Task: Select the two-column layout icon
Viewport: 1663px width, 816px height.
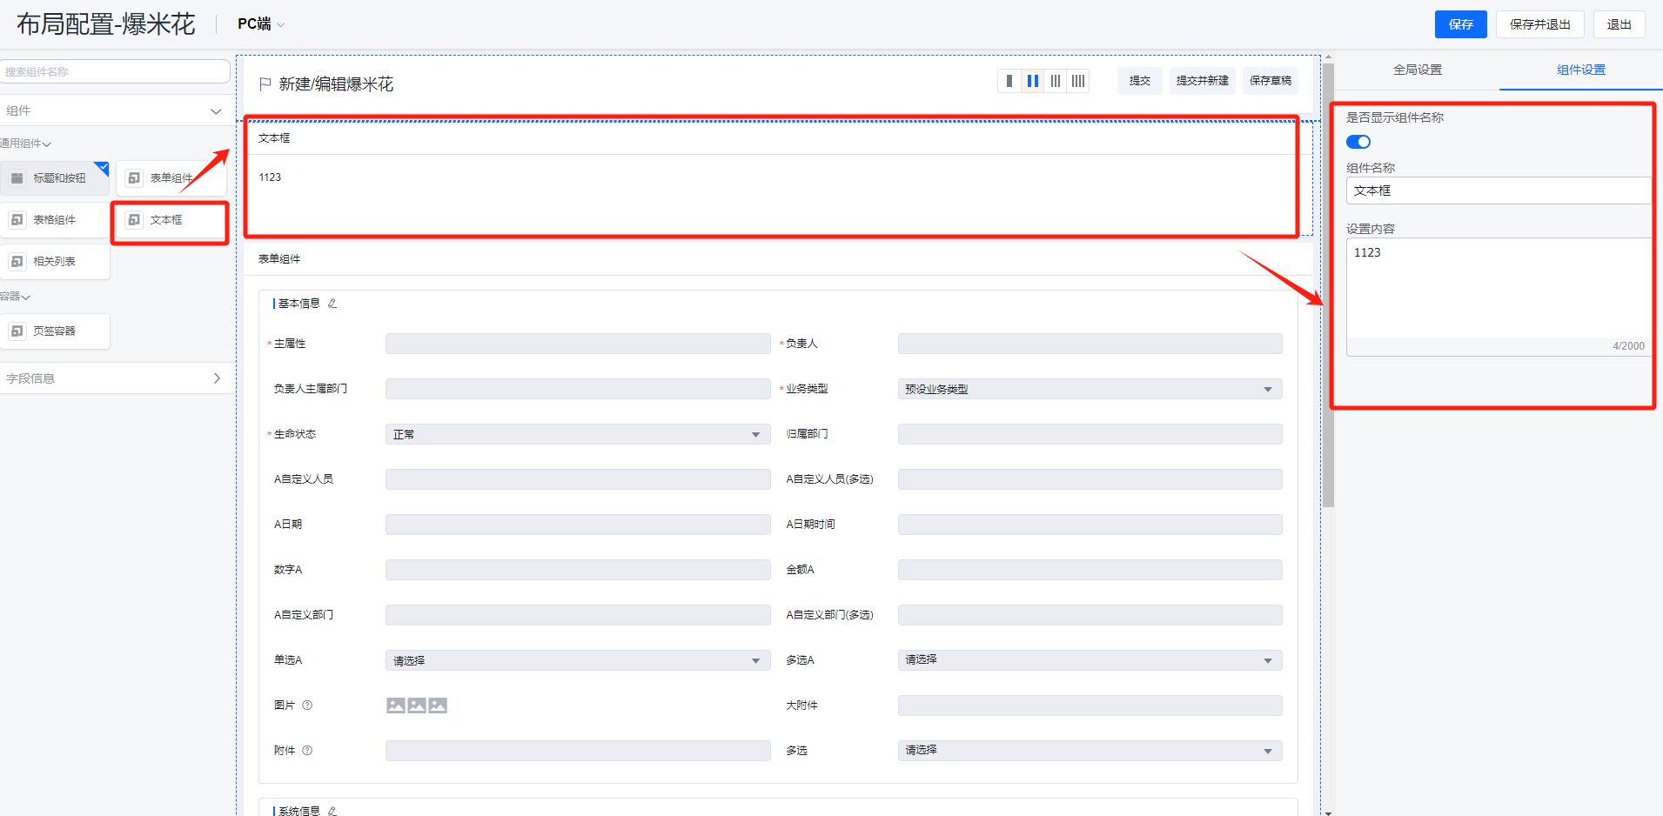Action: click(x=1032, y=81)
